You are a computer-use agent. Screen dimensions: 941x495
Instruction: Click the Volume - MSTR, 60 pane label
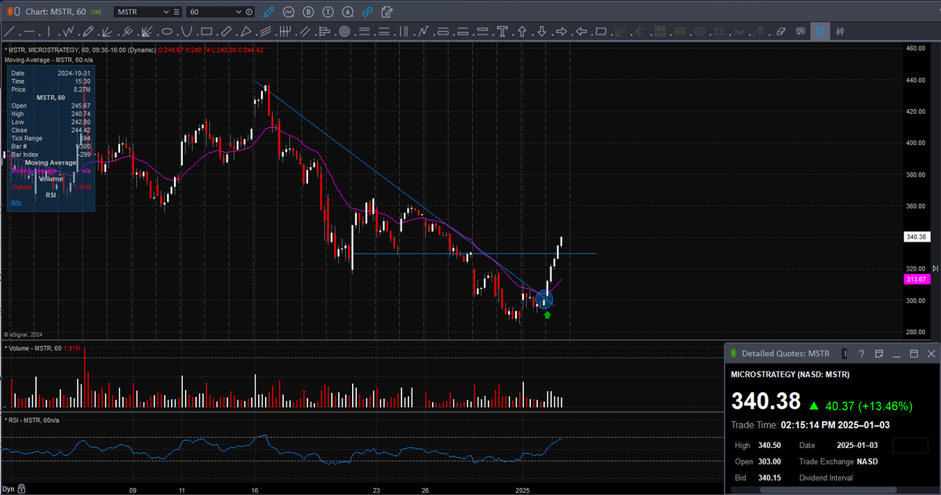point(34,348)
